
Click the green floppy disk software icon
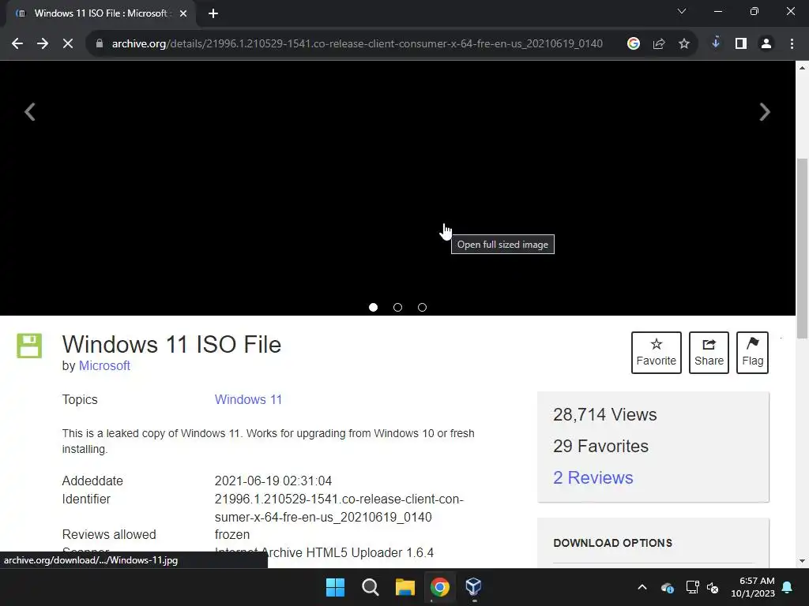pyautogui.click(x=29, y=346)
